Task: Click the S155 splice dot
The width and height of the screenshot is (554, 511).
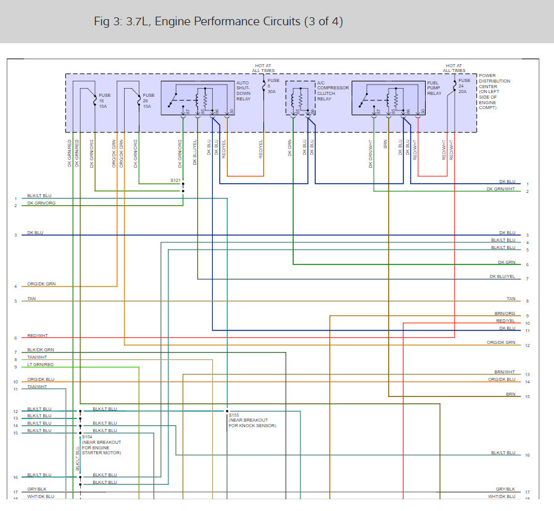Action: (227, 411)
